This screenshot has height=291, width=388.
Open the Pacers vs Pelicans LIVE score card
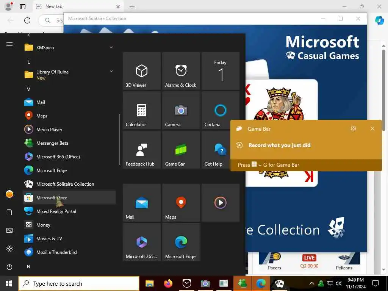pyautogui.click(x=309, y=261)
